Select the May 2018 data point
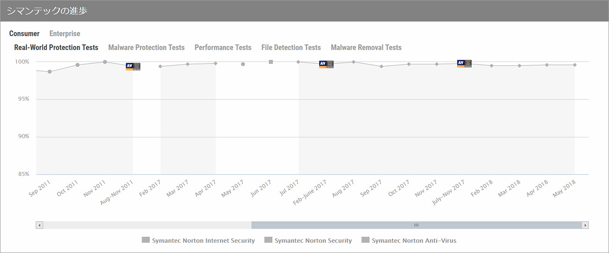Image resolution: width=609 pixels, height=253 pixels. pos(575,64)
